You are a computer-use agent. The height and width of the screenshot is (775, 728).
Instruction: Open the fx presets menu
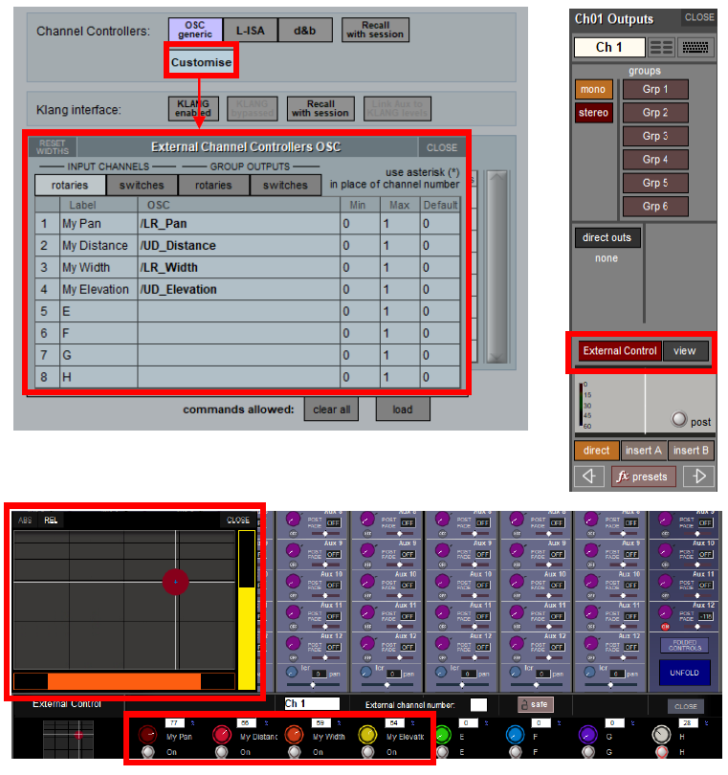coord(642,476)
